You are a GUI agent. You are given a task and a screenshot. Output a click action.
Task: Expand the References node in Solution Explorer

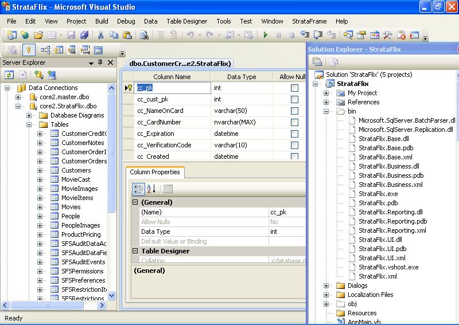326,102
